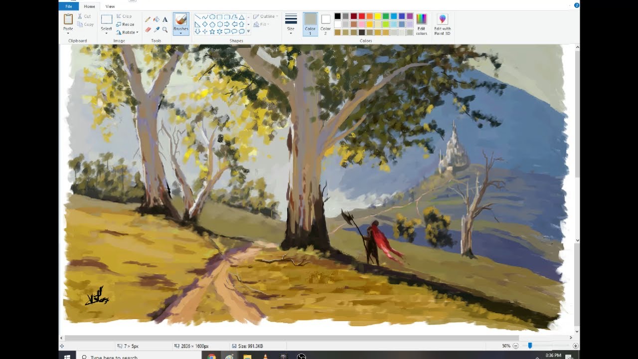Select the Magnifier tool
Image resolution: width=638 pixels, height=359 pixels.
[165, 29]
